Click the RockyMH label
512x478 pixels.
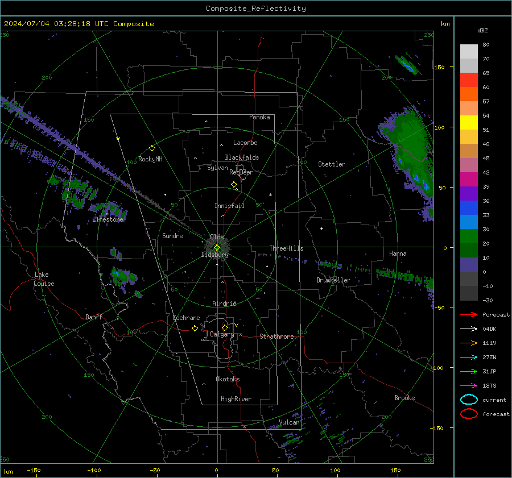tap(150, 159)
